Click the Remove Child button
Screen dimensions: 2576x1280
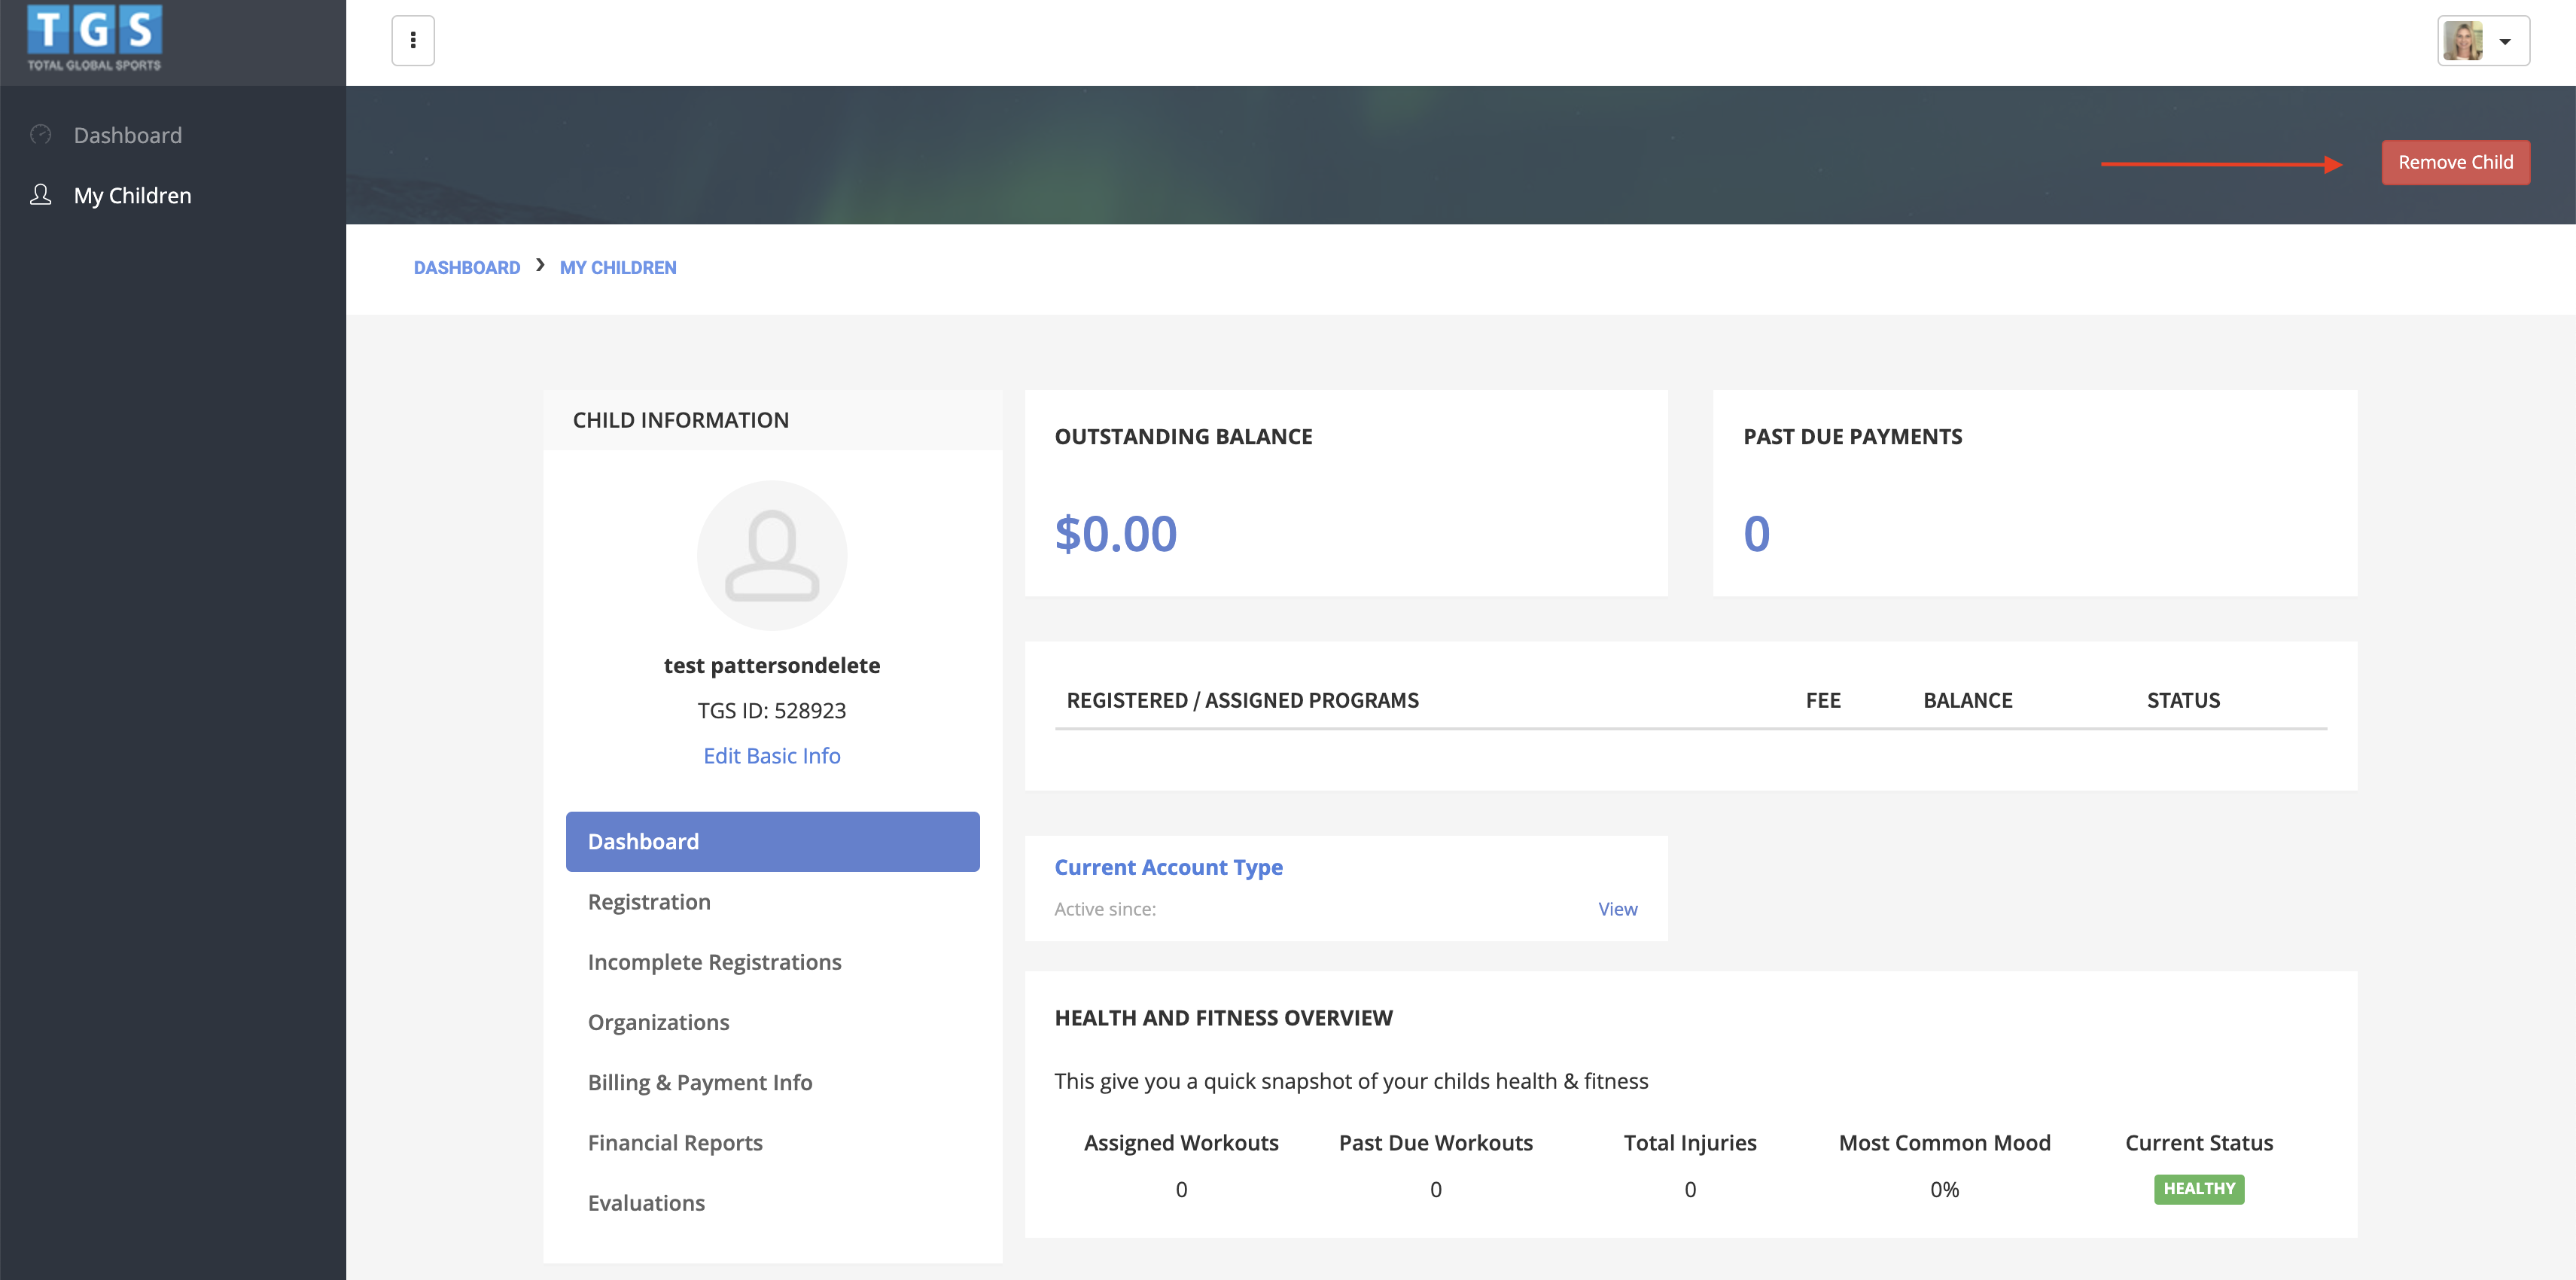pyautogui.click(x=2455, y=163)
